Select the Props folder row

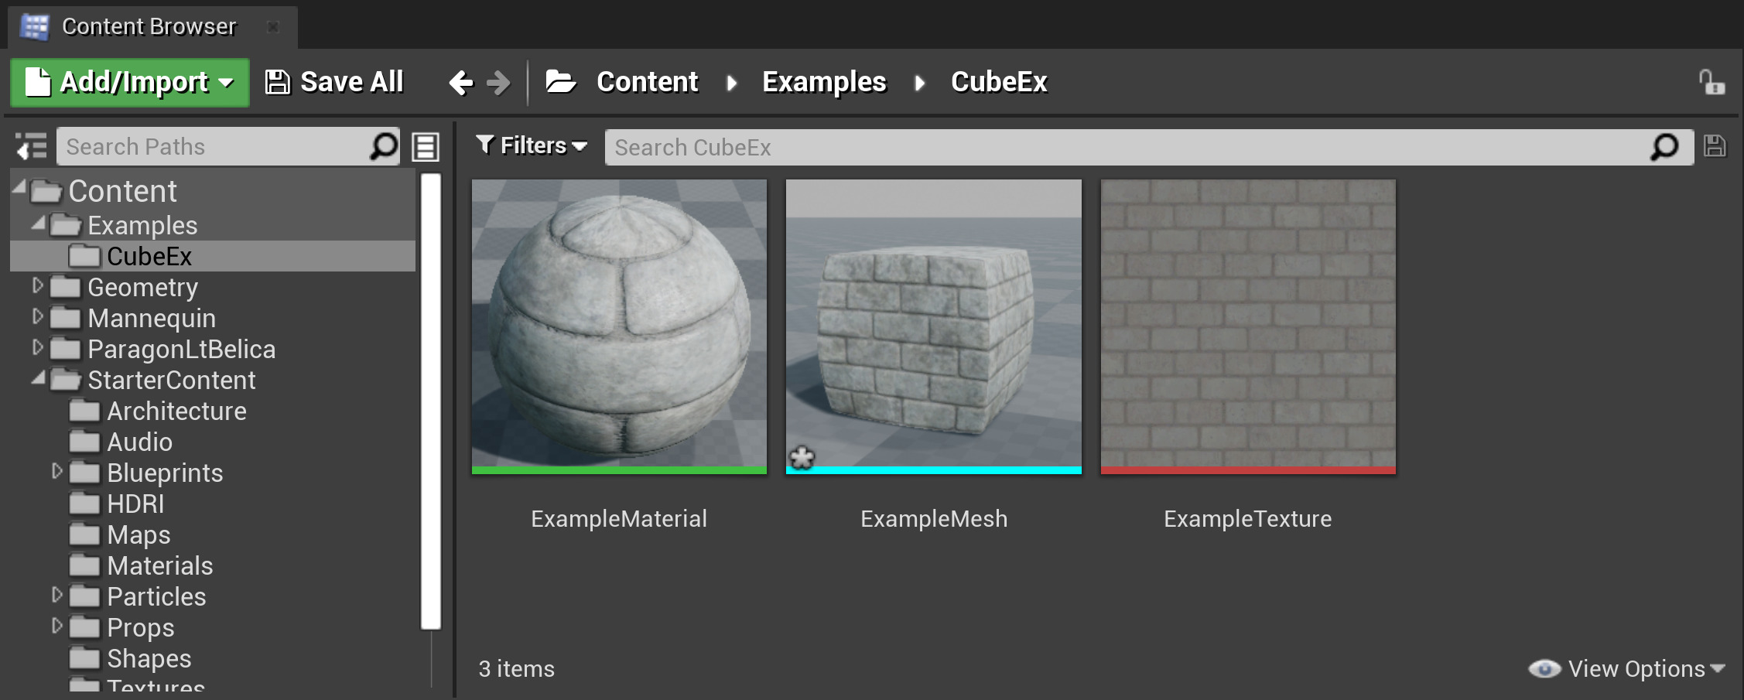coord(213,627)
